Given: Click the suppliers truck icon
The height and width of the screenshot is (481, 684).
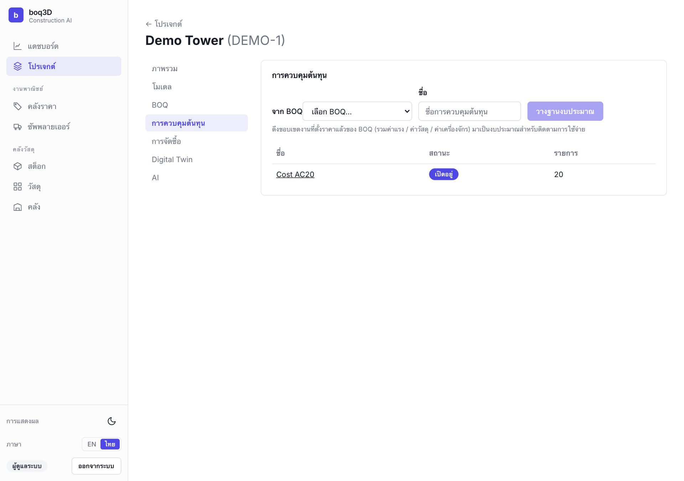Looking at the screenshot, I should (17, 126).
